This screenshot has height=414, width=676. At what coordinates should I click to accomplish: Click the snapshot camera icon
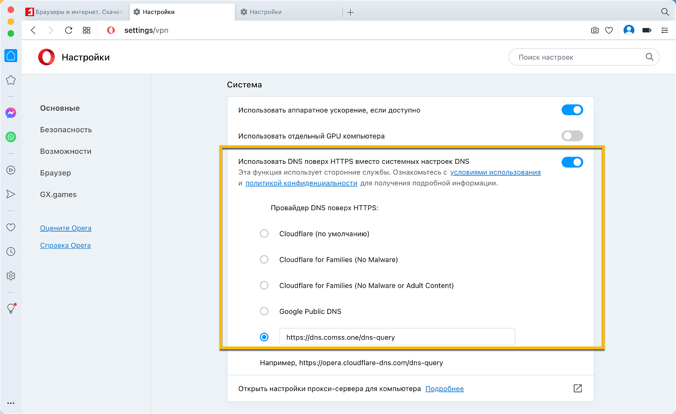(x=594, y=30)
